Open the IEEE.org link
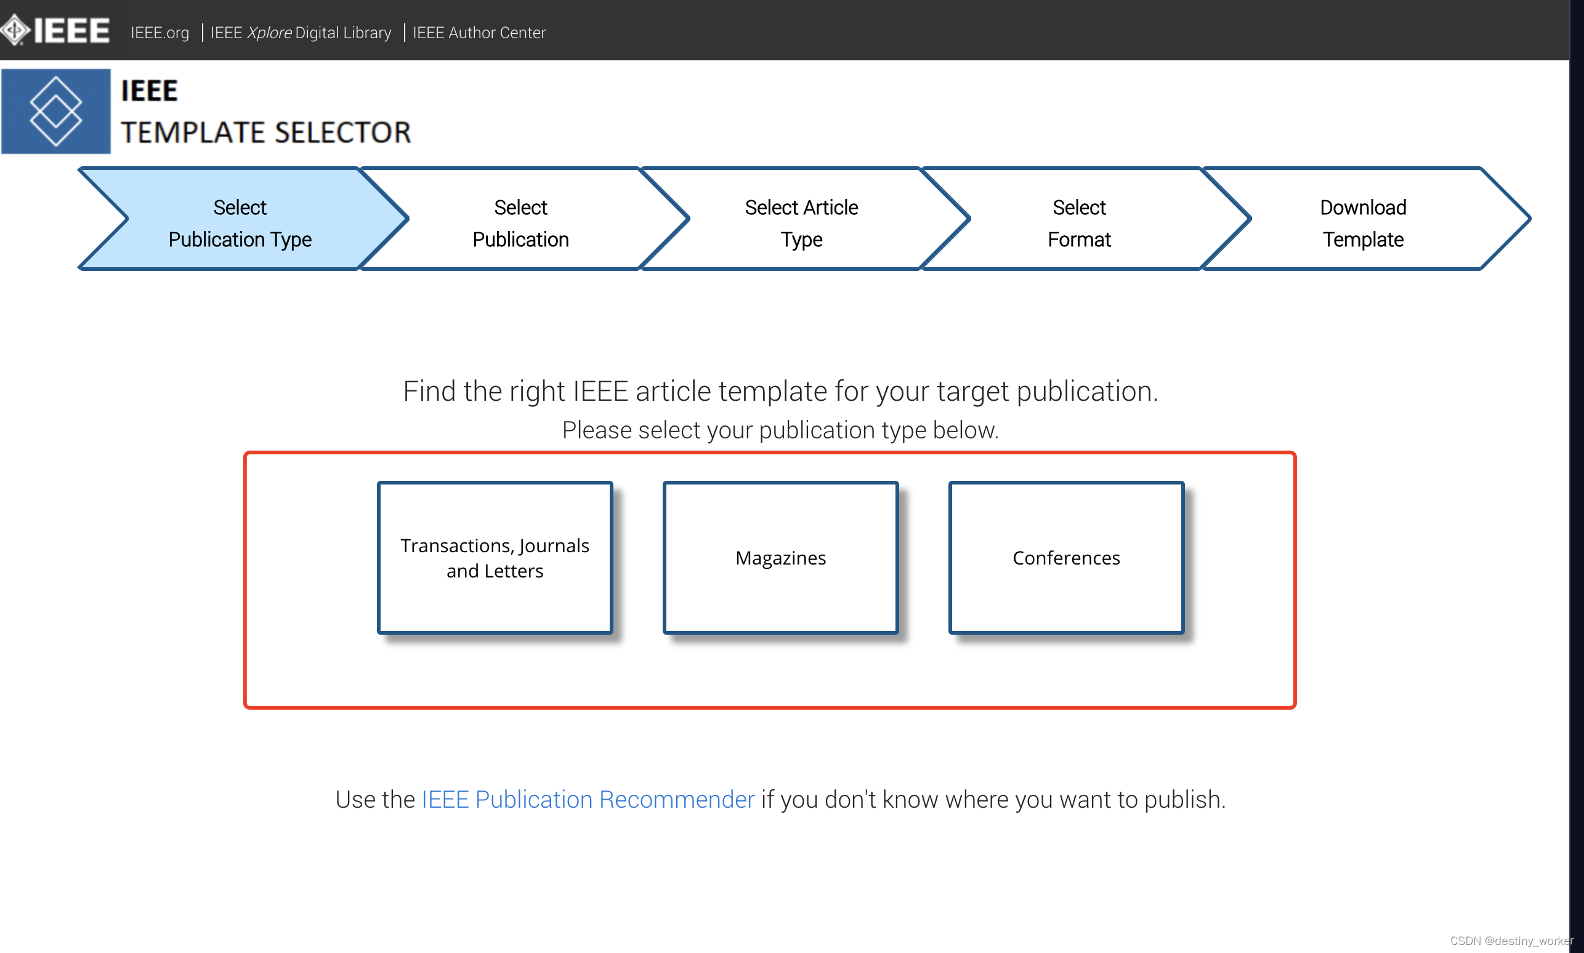This screenshot has width=1584, height=953. click(160, 33)
